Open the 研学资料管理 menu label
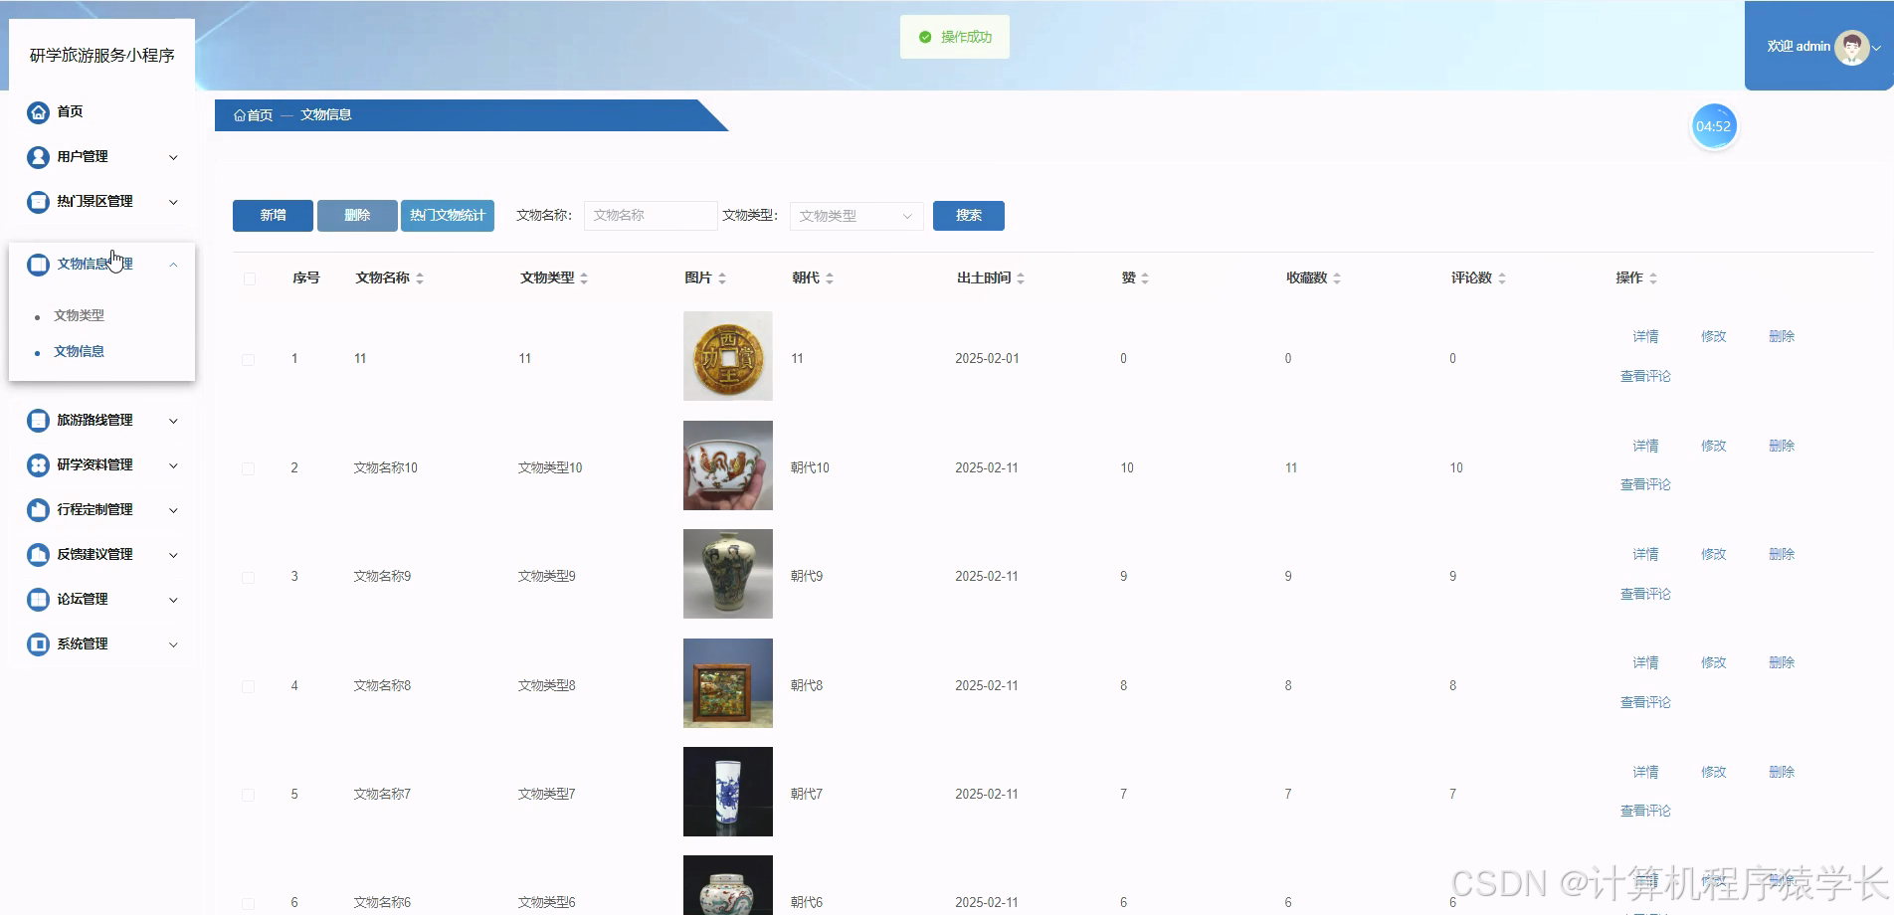Viewport: 1894px width, 915px height. [95, 465]
